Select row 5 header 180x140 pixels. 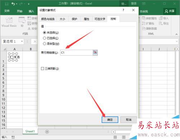(4, 78)
